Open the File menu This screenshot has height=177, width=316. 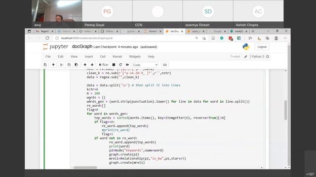click(x=48, y=57)
